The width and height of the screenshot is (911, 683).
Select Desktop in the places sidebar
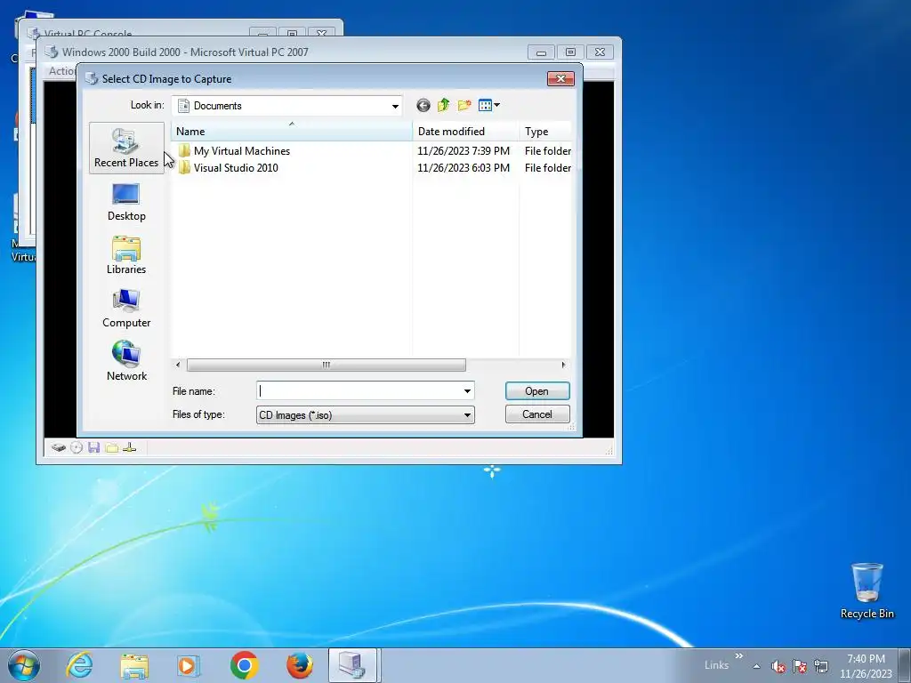tap(126, 202)
